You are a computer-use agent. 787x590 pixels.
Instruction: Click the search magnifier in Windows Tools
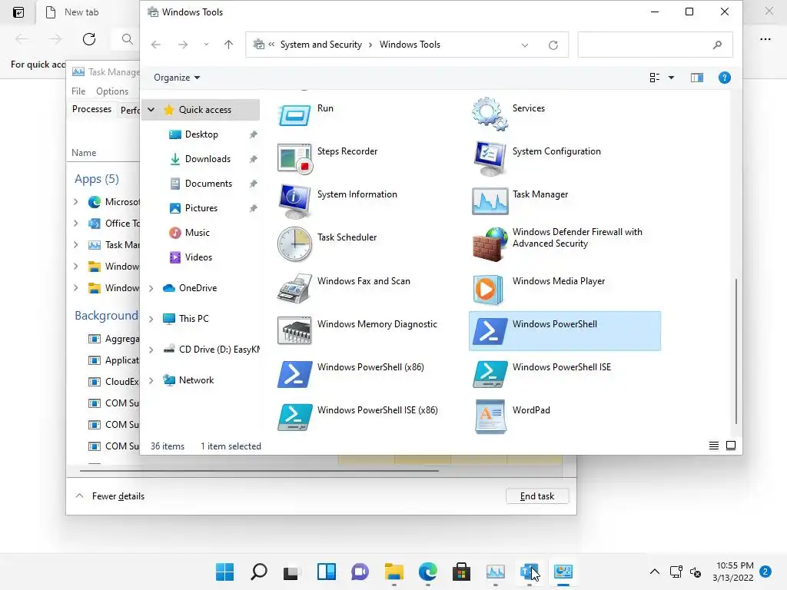(x=717, y=45)
